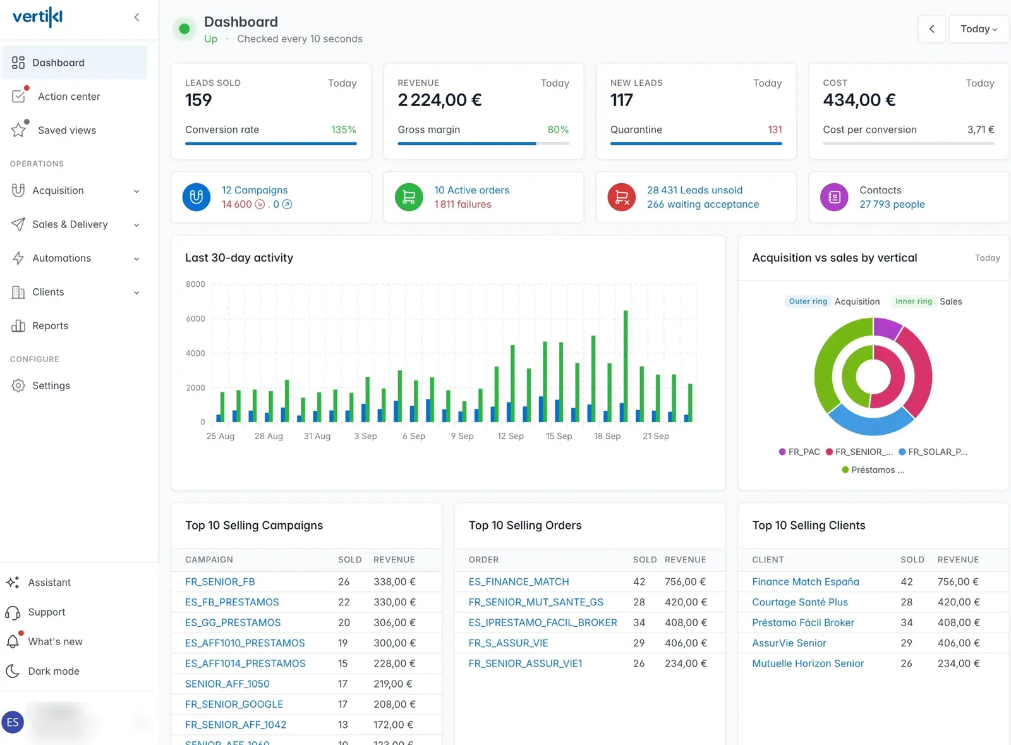This screenshot has width=1011, height=745.
Task: Click the down arrow icon beside 14 600
Action: [260, 204]
